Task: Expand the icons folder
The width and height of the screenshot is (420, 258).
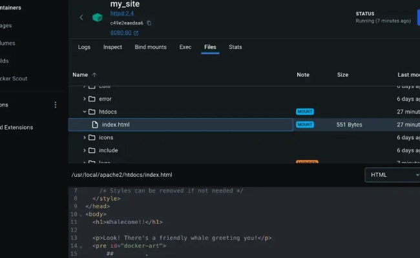Action: (85, 137)
